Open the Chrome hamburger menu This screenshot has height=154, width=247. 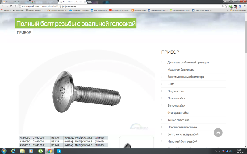click(245, 6)
